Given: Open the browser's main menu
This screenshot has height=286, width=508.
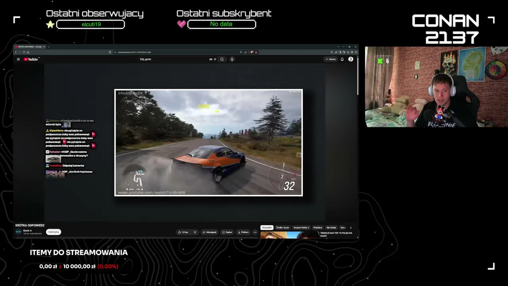Looking at the screenshot, I should 356,52.
